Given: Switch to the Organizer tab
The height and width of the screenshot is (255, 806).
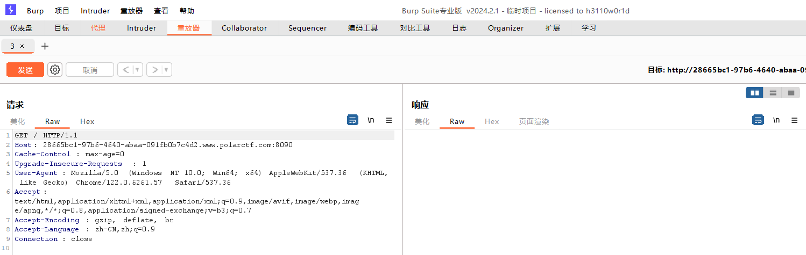Looking at the screenshot, I should click(506, 28).
